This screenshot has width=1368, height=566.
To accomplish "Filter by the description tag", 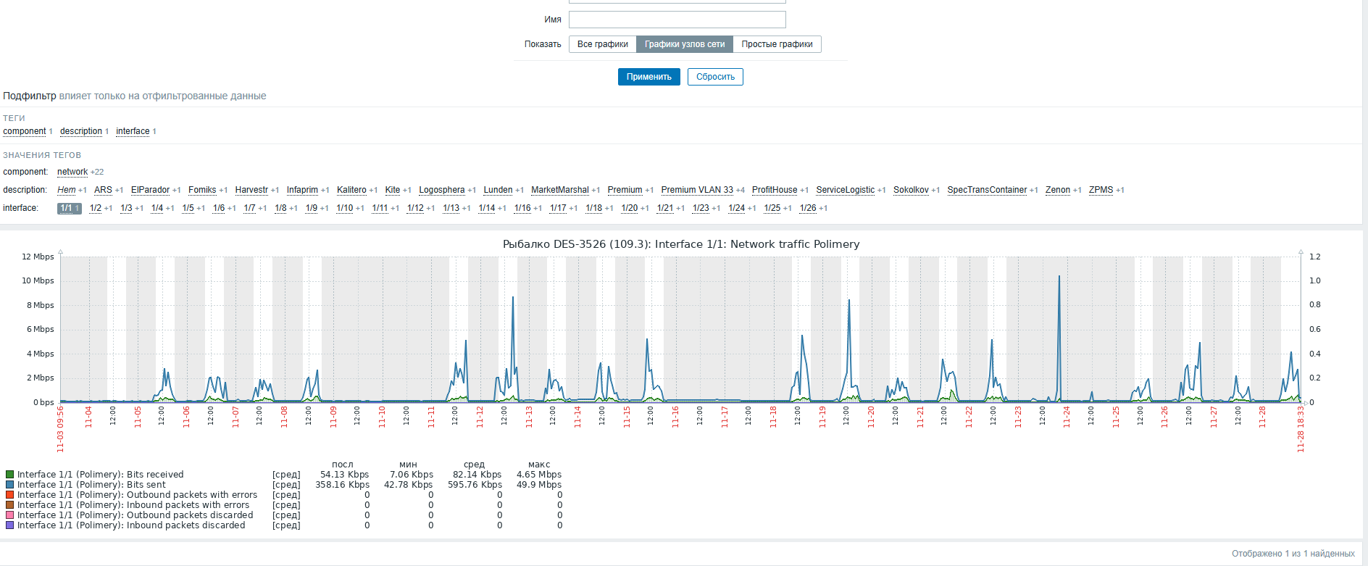I will [81, 131].
